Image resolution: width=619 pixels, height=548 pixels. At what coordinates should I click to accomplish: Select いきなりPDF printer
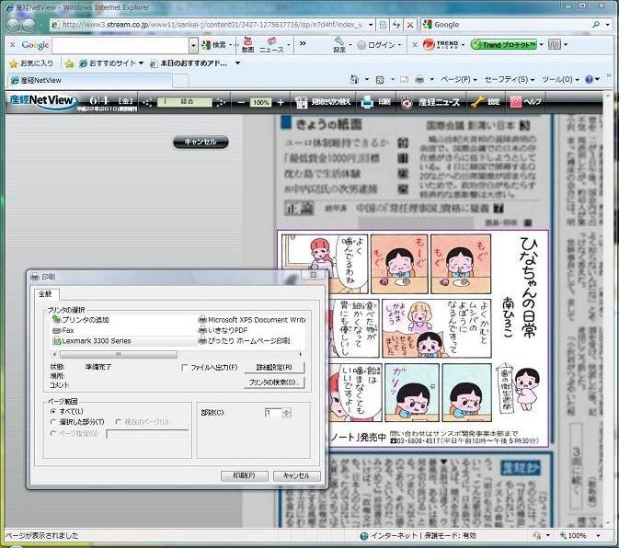pyautogui.click(x=224, y=330)
